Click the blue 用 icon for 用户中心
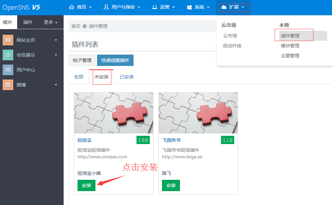 pos(8,70)
